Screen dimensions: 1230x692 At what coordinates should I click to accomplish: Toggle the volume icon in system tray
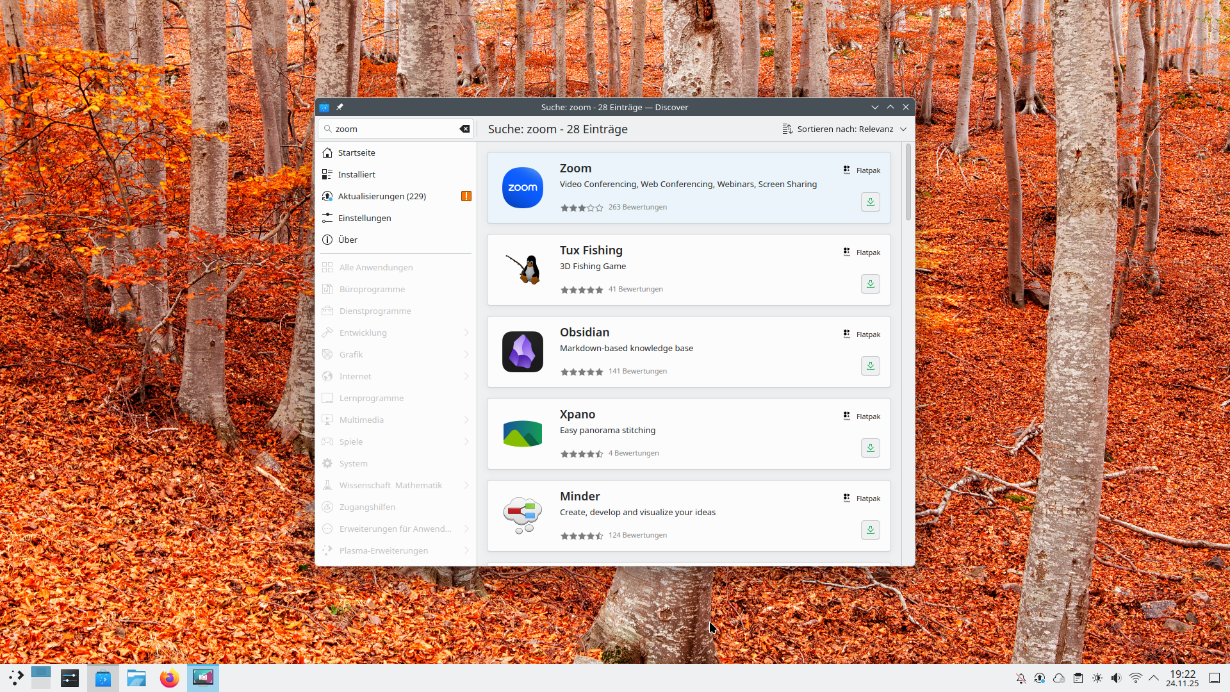coord(1116,678)
